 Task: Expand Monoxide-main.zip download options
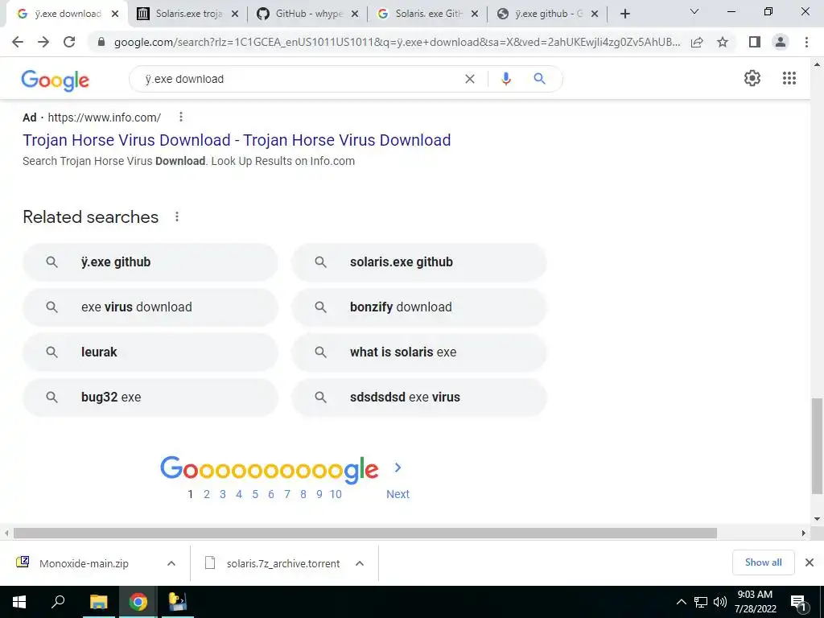[171, 563]
